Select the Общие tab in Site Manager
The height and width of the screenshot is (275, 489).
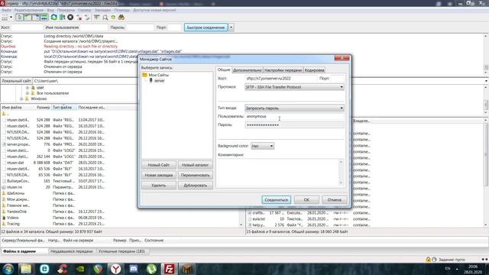point(224,70)
